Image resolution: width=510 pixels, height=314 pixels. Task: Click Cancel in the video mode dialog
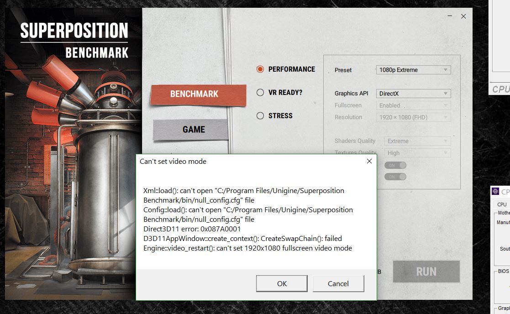tap(338, 283)
